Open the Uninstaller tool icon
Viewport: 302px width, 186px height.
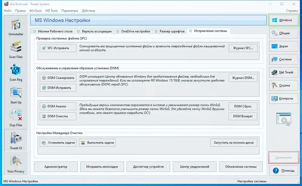click(16, 27)
